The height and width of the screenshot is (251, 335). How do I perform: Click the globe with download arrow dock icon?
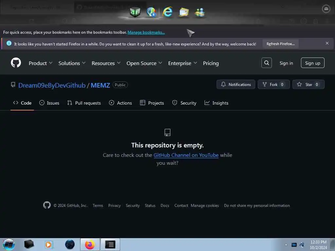151,12
